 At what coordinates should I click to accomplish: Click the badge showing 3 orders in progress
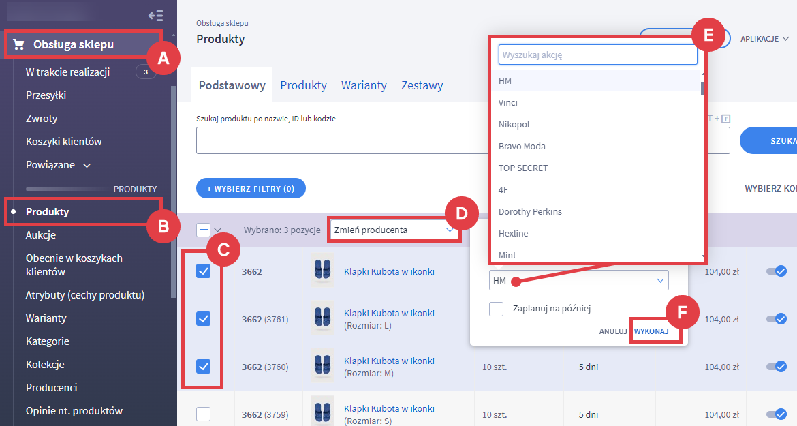click(x=145, y=72)
